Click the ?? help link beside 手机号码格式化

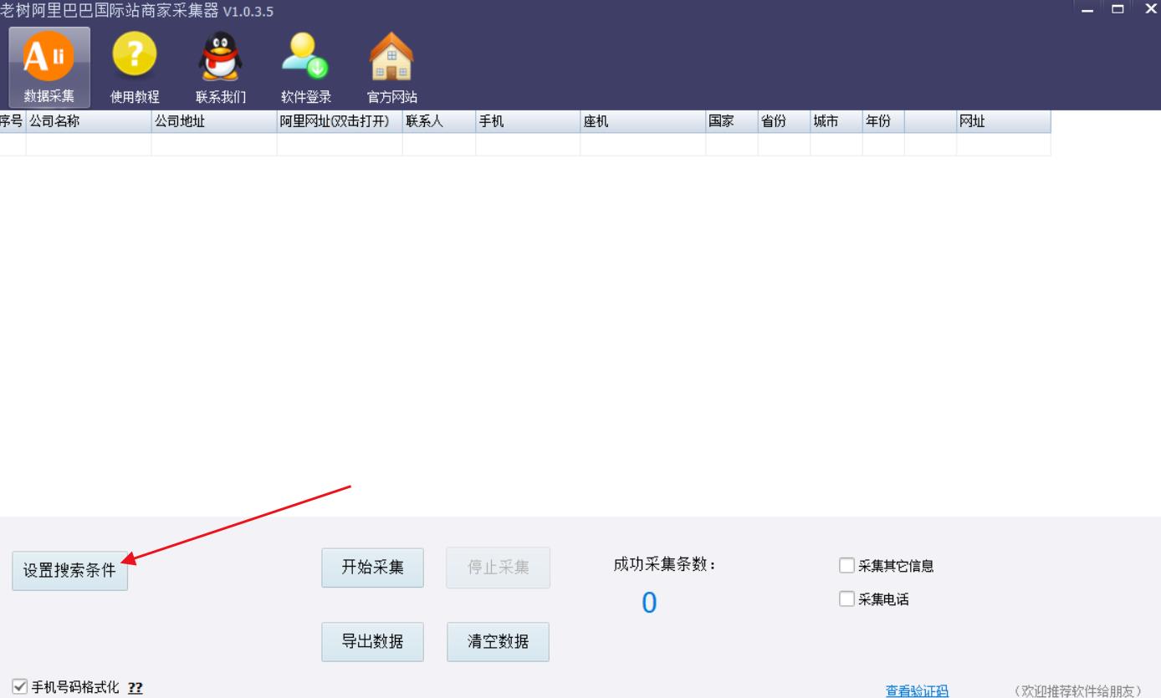click(135, 688)
